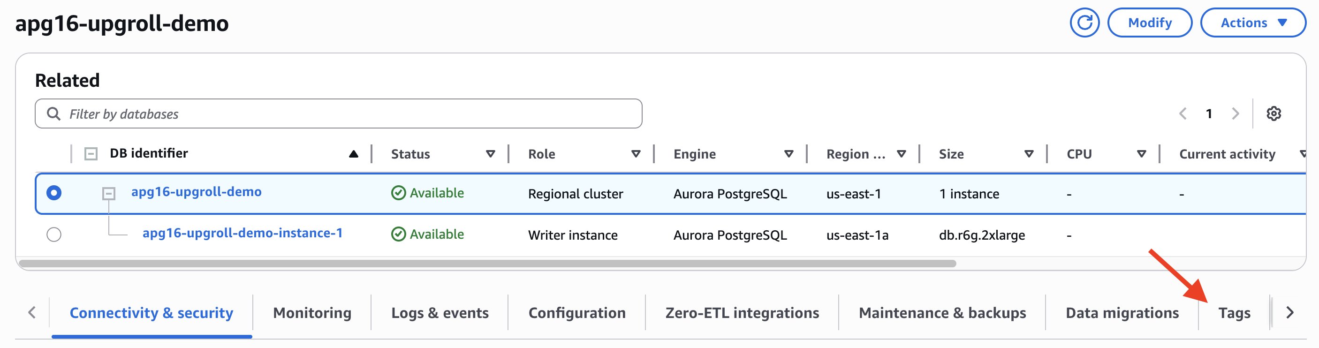Image resolution: width=1319 pixels, height=348 pixels.
Task: Click the Modify button
Action: [x=1150, y=23]
